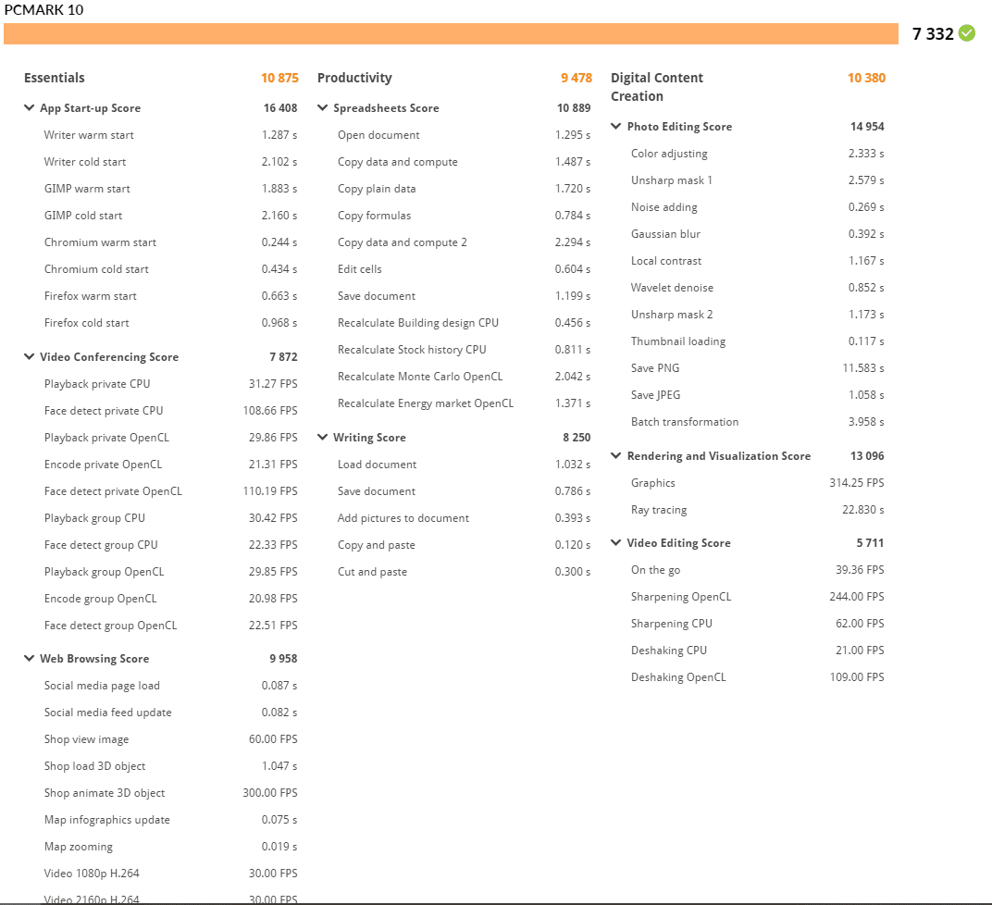Select Playback private OpenCL row

(x=171, y=438)
